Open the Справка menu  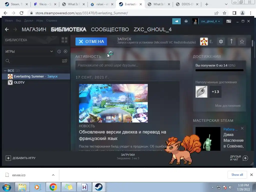pyautogui.click(x=51, y=20)
